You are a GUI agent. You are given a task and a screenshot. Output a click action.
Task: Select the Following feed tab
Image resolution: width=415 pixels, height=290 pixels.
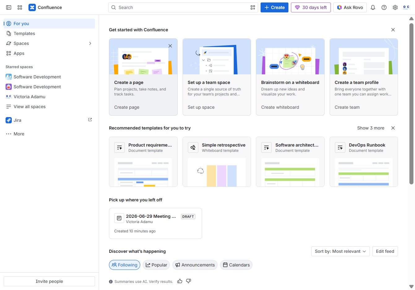point(124,265)
